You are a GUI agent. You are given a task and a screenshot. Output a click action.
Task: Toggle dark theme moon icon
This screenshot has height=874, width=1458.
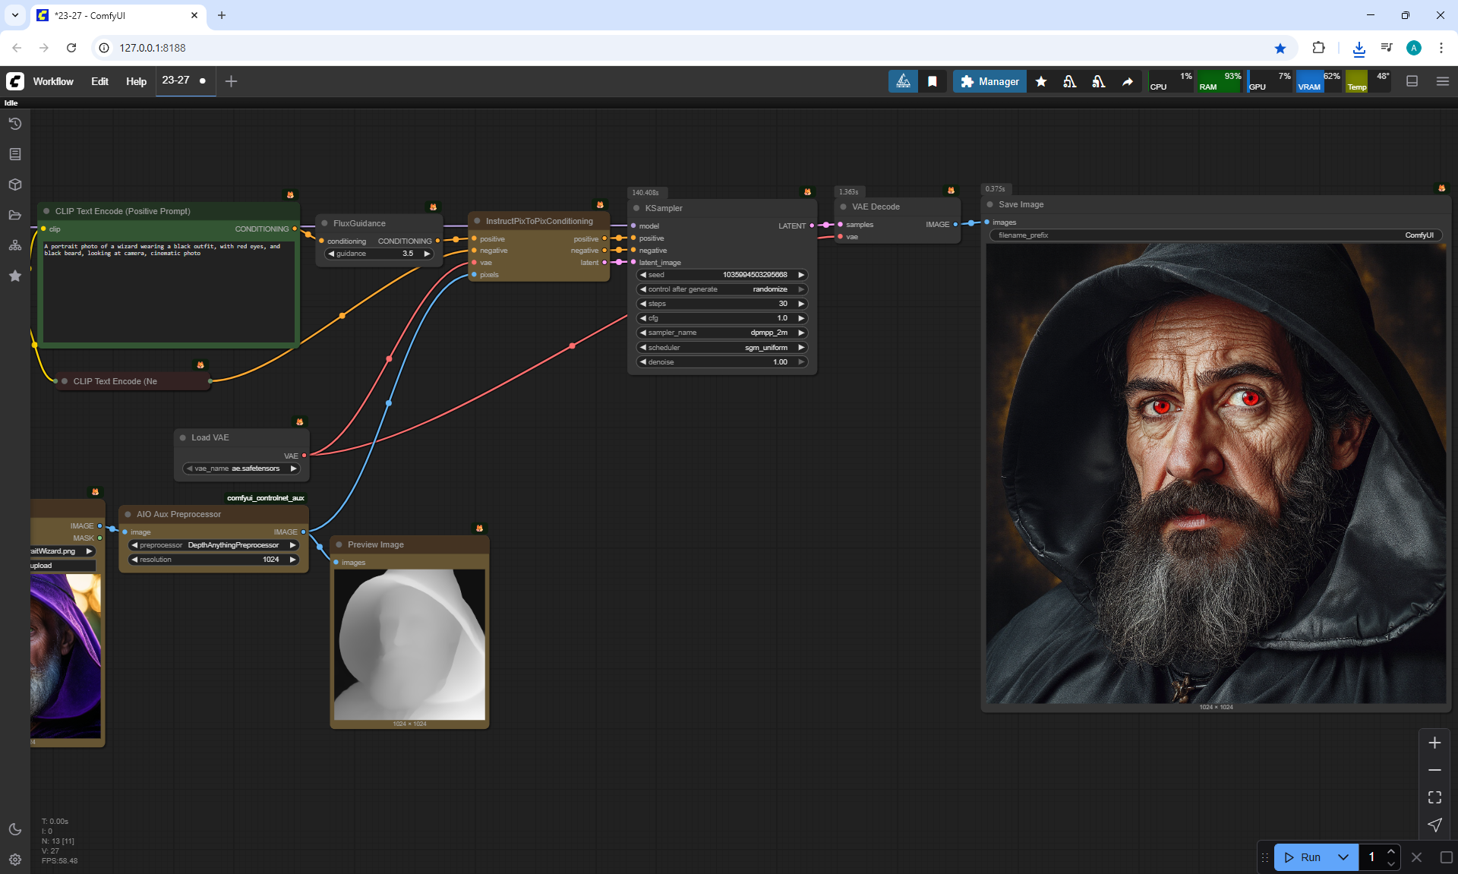click(x=15, y=829)
